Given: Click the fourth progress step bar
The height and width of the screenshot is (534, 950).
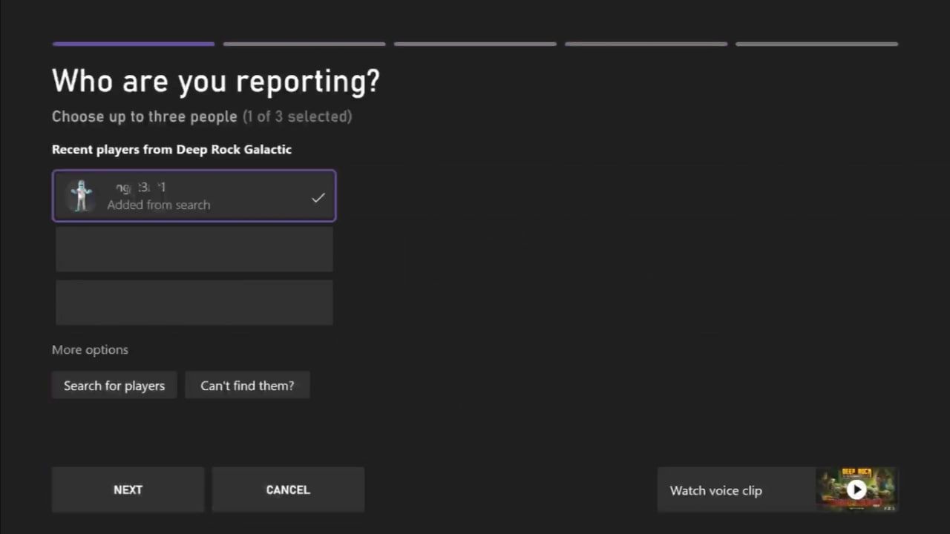Looking at the screenshot, I should [646, 44].
